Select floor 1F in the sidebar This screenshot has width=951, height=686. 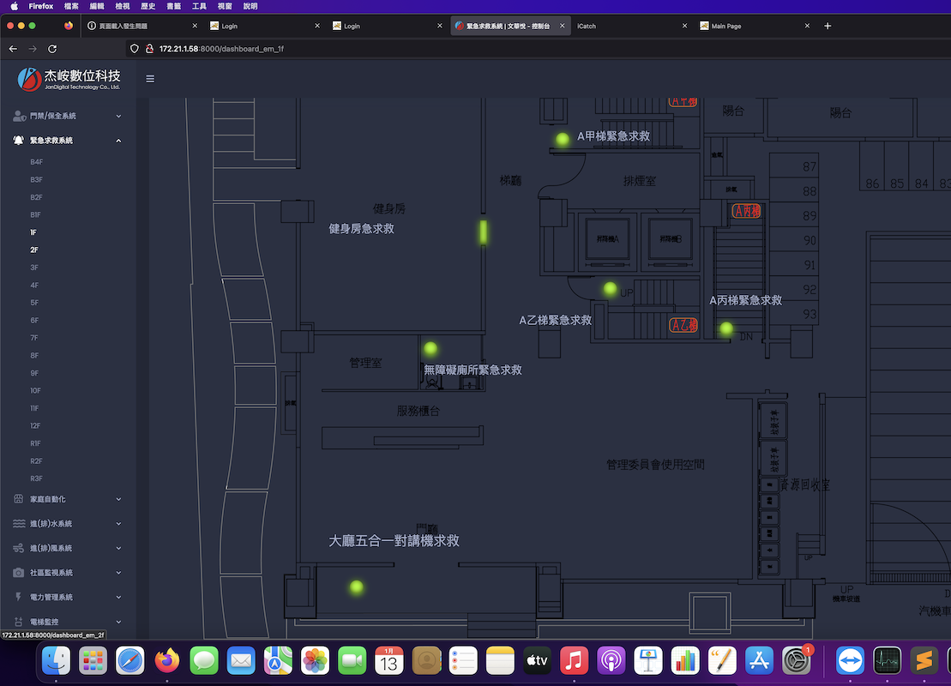pos(33,232)
